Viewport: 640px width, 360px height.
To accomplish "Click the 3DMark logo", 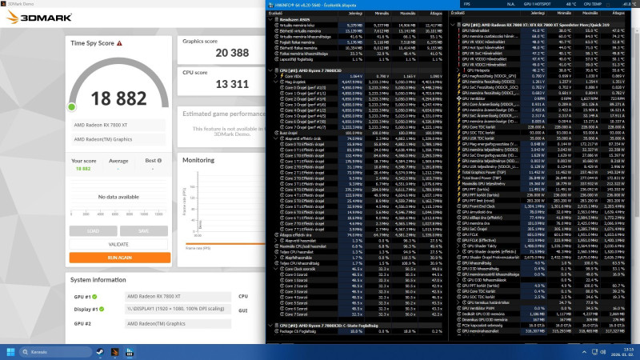I will pos(39,17).
